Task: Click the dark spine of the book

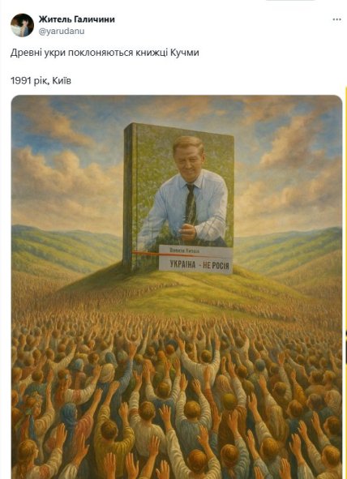Action: [129, 195]
